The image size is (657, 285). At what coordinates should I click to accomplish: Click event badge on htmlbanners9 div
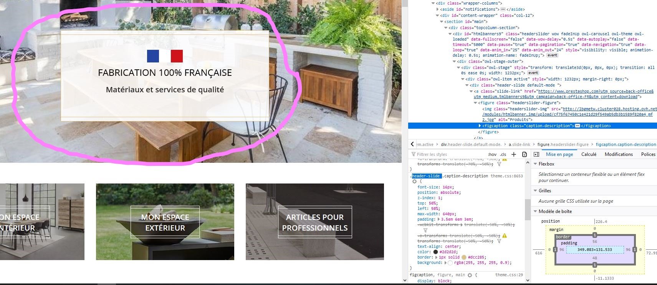(552, 55)
